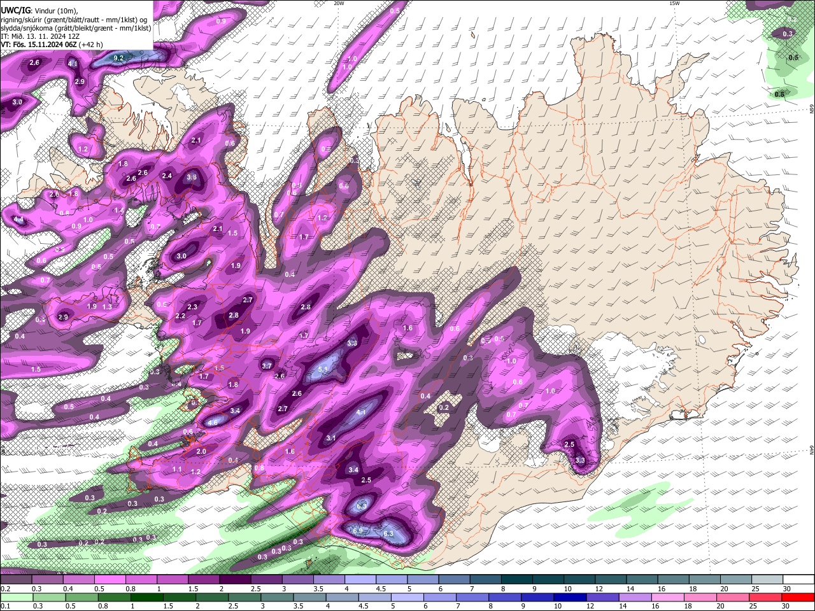Image resolution: width=815 pixels, height=611 pixels.
Task: Click the '20W' longitude label
Action: pyautogui.click(x=339, y=3)
